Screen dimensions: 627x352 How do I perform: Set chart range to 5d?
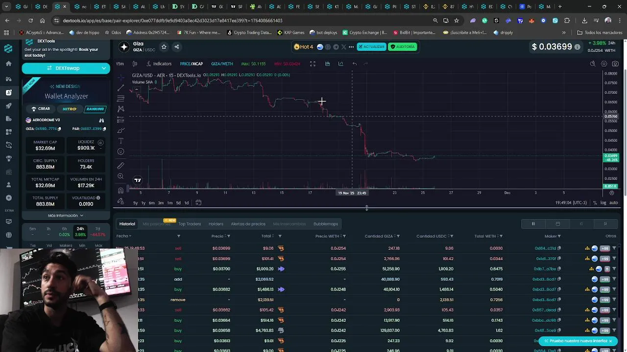tap(178, 203)
